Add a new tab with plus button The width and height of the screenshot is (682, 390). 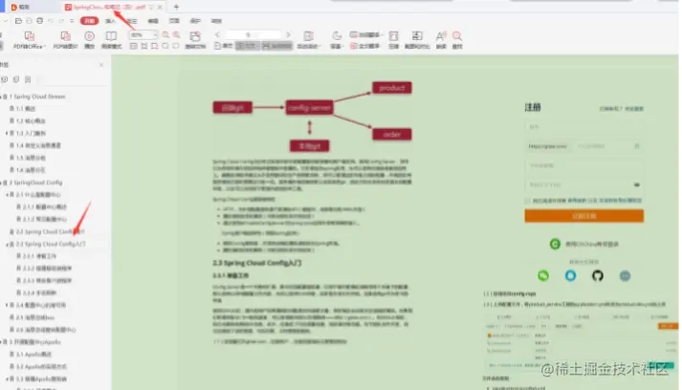(x=176, y=7)
